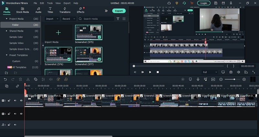Click the shopping cart icon in the title bar
Image resolution: width=259 pixels, height=137 pixels.
click(x=192, y=3)
